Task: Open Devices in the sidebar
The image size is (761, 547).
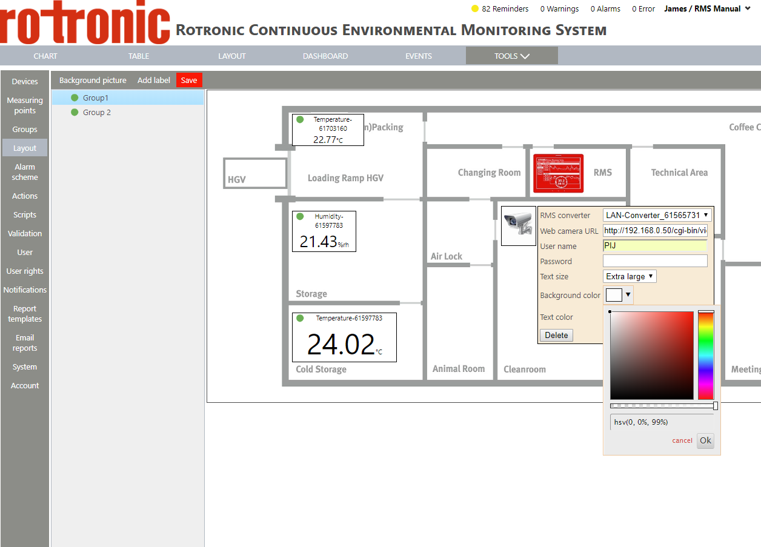Action: [25, 81]
